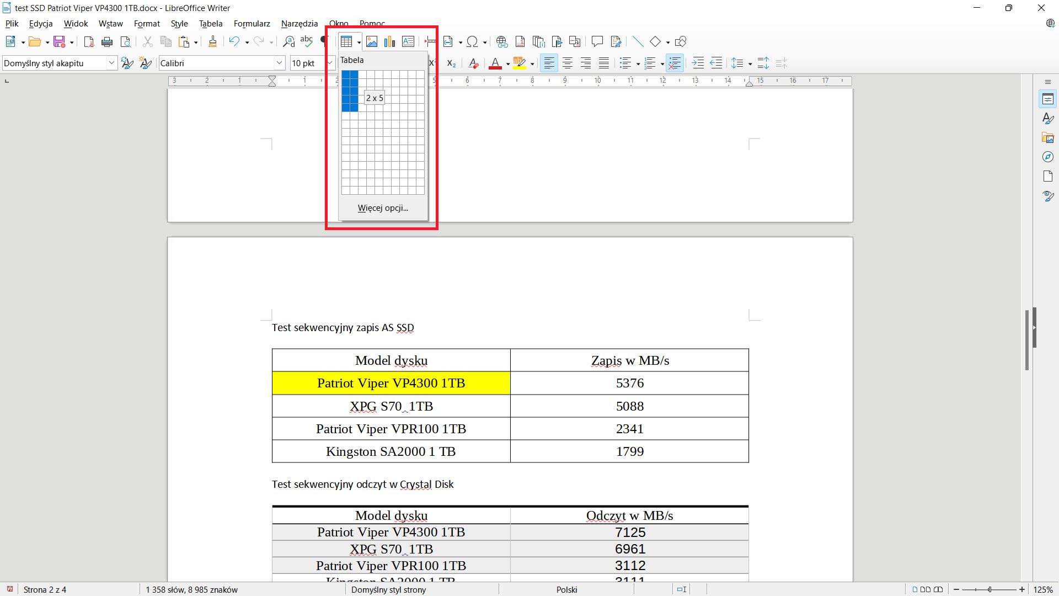Set the font color to red

[496, 63]
